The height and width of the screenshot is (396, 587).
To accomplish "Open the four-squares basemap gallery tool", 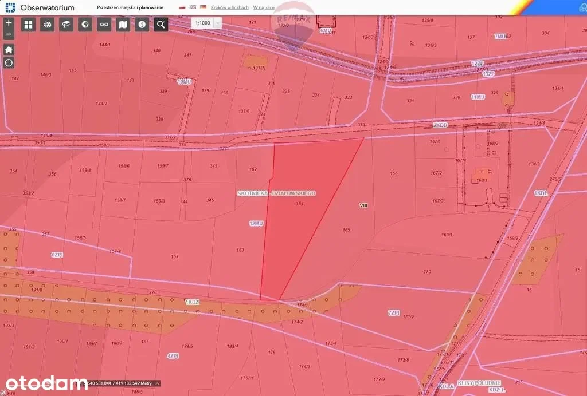I will [x=29, y=25].
